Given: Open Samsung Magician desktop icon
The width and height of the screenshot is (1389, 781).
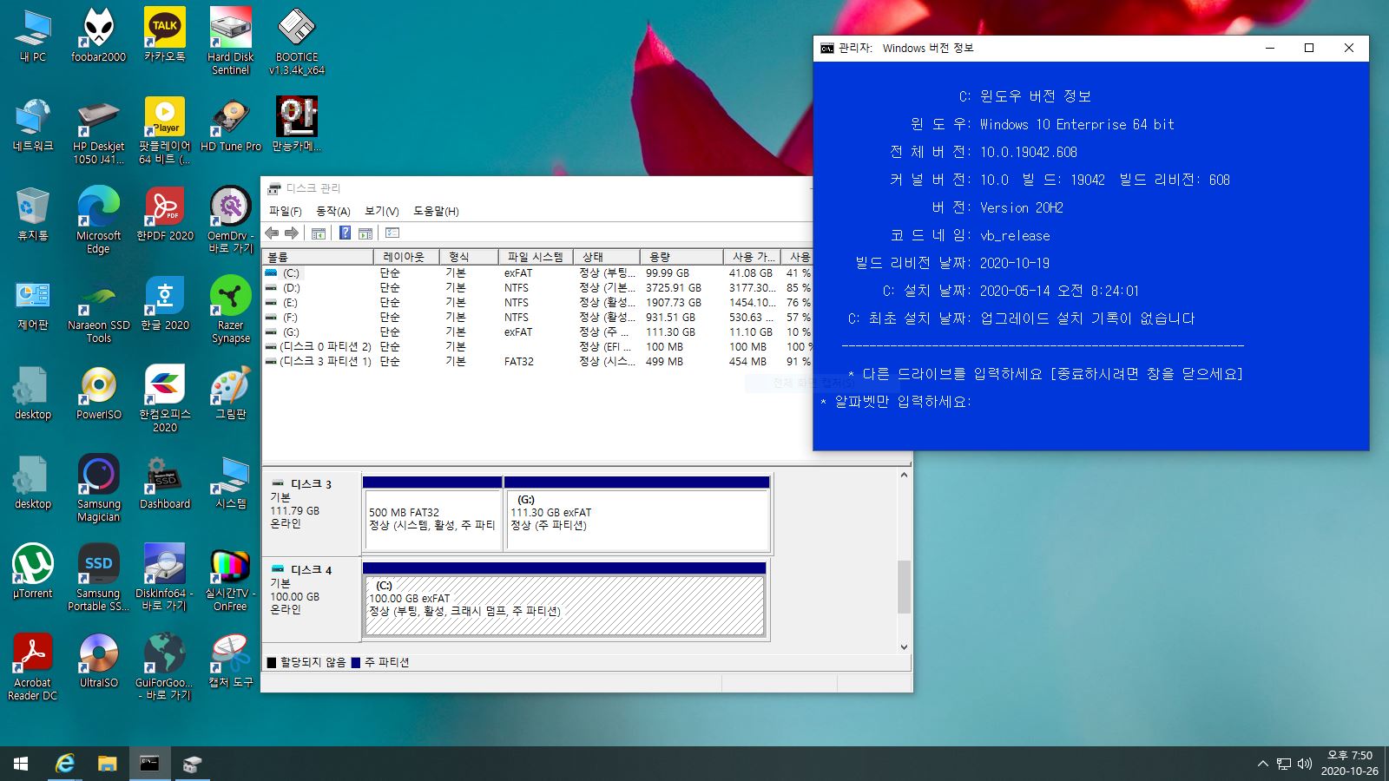Looking at the screenshot, I should (99, 489).
